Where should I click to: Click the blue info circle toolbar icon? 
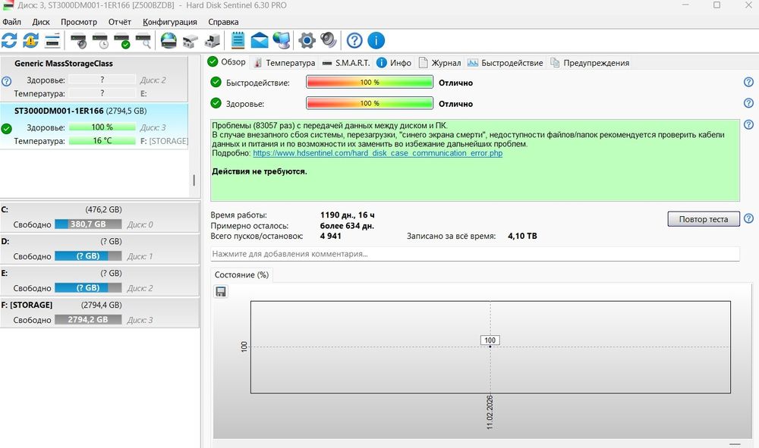pyautogui.click(x=376, y=41)
